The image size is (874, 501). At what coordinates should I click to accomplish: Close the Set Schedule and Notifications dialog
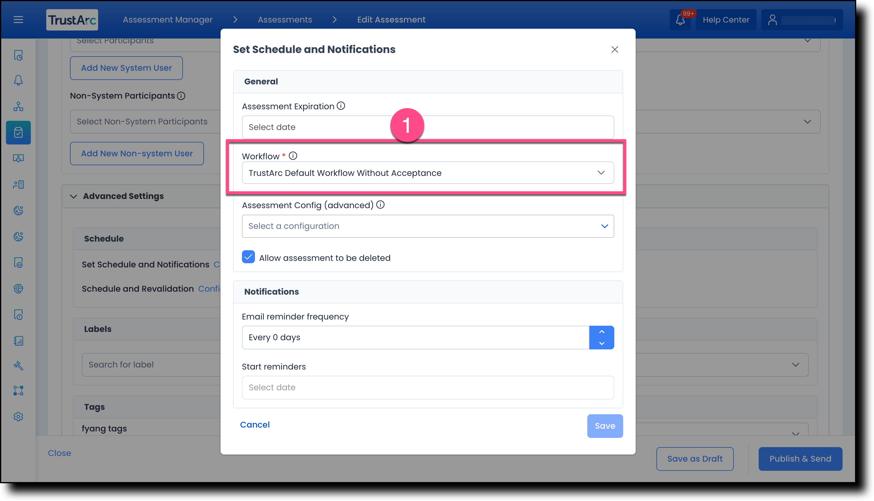tap(615, 49)
